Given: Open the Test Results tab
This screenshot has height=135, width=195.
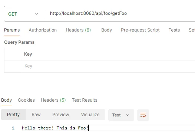Looking at the screenshot, I should tap(85, 100).
